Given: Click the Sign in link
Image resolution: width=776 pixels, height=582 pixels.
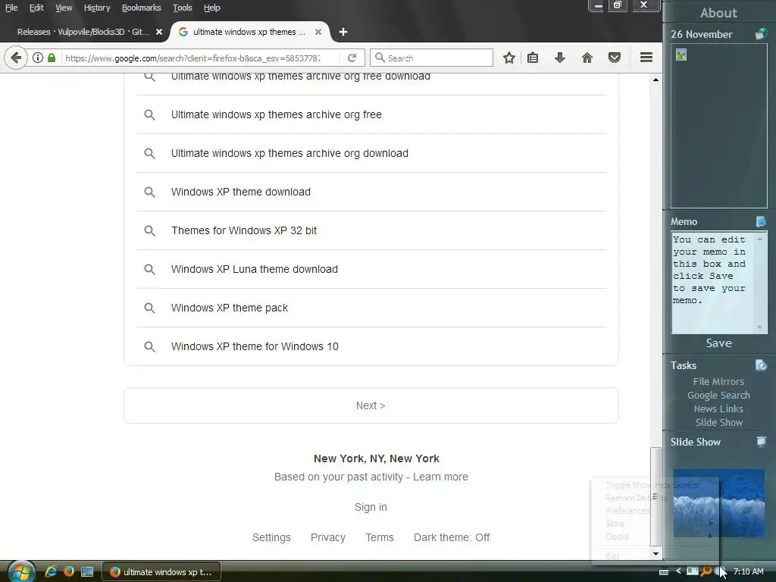Looking at the screenshot, I should pos(371,507).
